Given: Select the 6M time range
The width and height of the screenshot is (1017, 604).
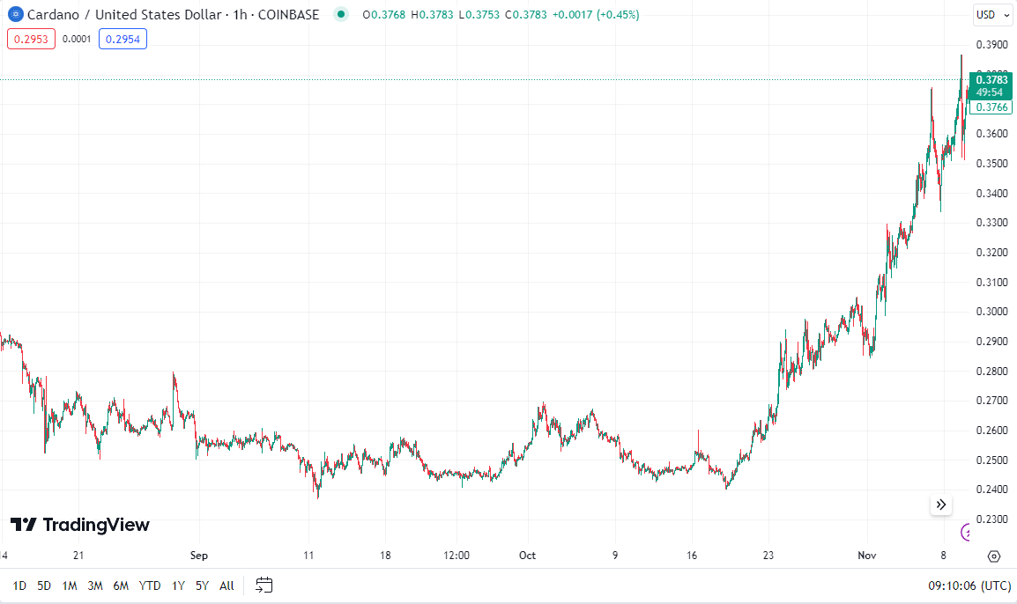Looking at the screenshot, I should coord(121,586).
